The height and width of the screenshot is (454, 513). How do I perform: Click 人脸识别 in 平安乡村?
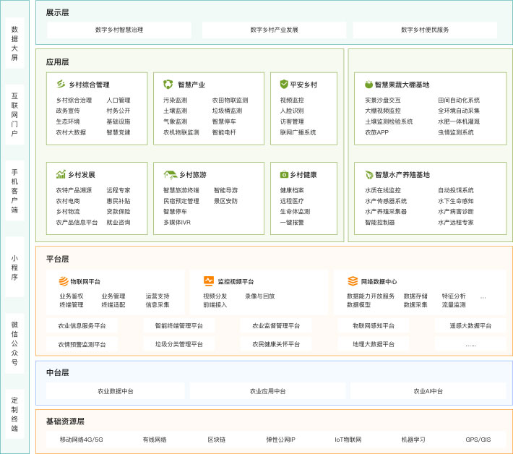[x=292, y=111]
